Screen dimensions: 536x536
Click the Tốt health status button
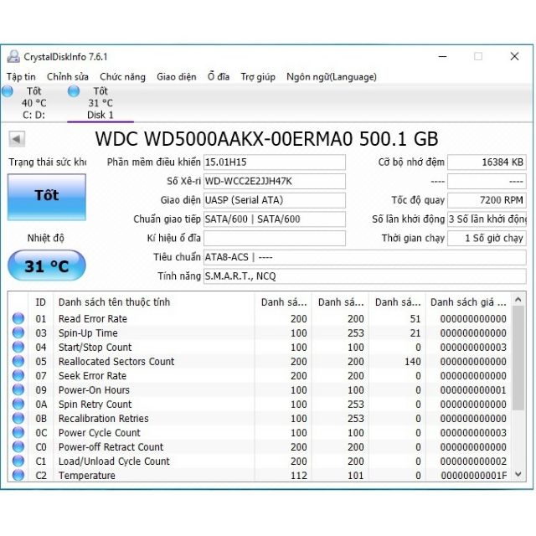pyautogui.click(x=47, y=198)
